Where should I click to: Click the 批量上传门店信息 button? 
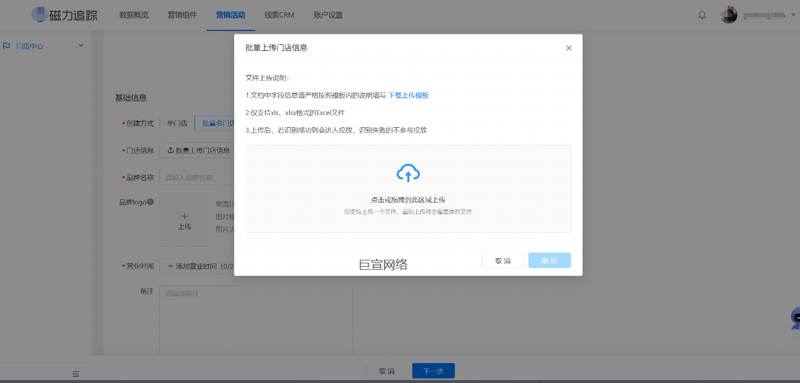[x=197, y=151]
